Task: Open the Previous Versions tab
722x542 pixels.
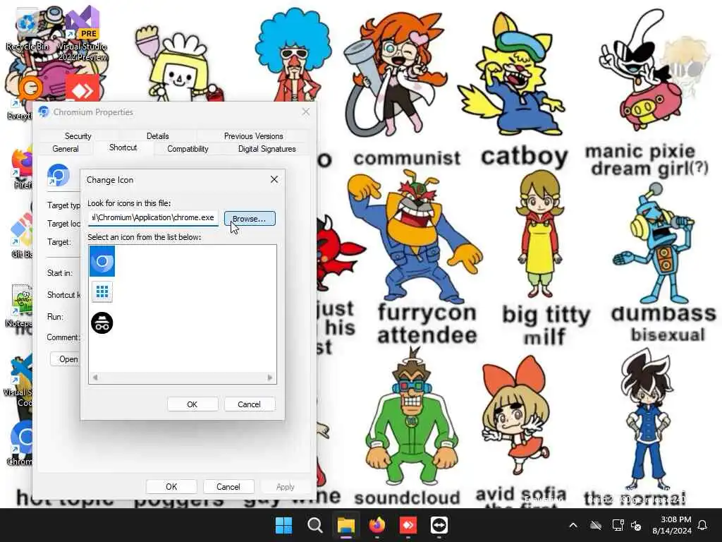Action: coord(253,136)
